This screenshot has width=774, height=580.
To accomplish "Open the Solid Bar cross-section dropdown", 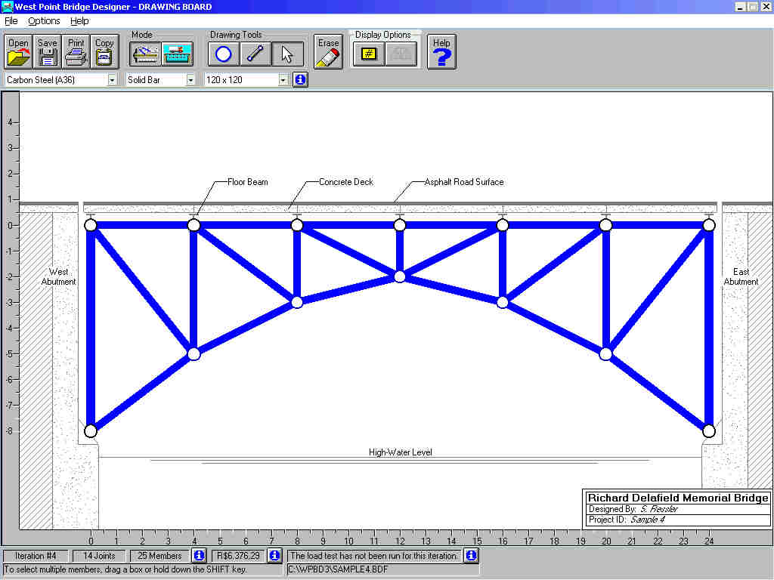I will pyautogui.click(x=190, y=79).
